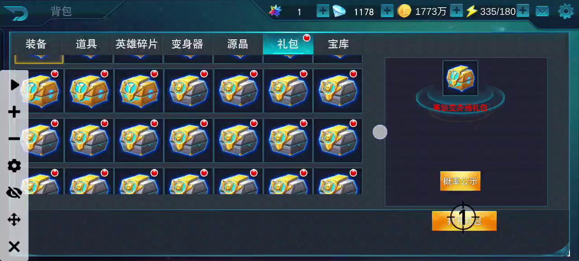Open game settings gear in top bar
The width and height of the screenshot is (579, 261).
(x=566, y=11)
